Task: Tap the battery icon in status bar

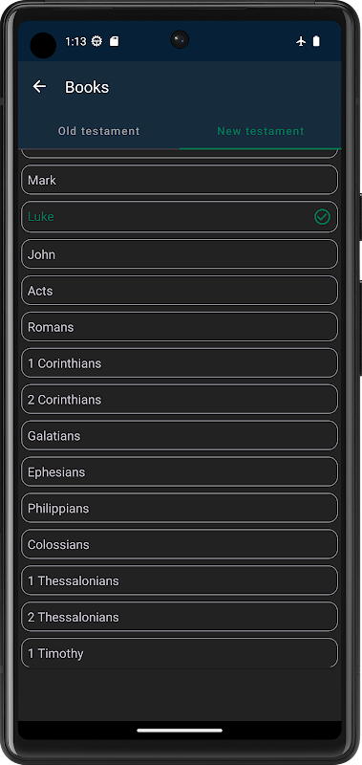Action: pos(316,41)
